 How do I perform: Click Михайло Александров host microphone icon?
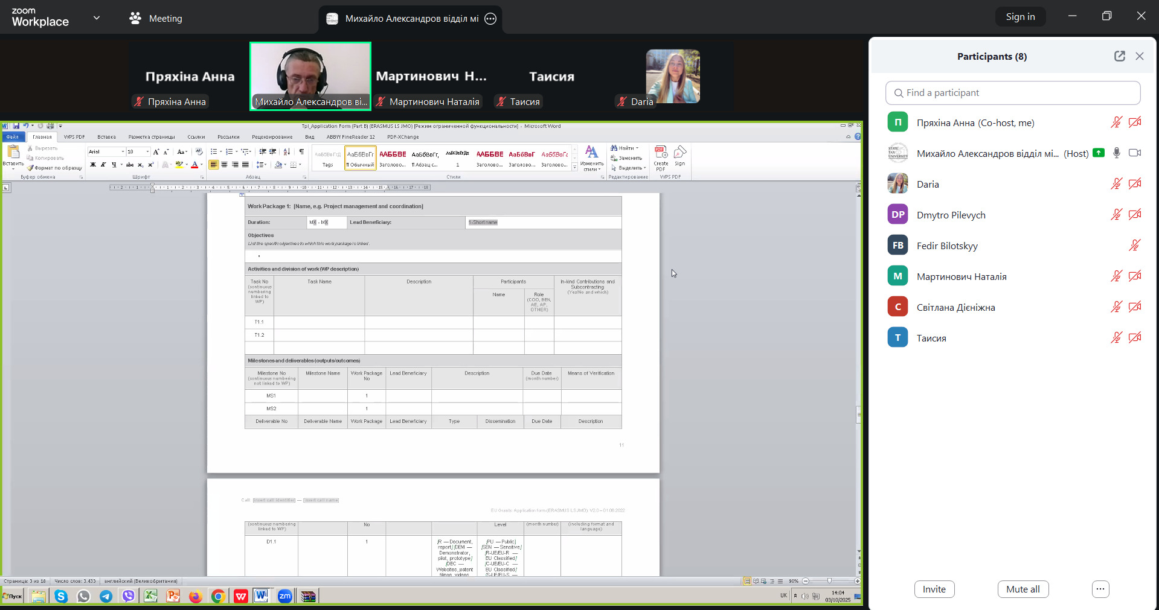tap(1116, 153)
